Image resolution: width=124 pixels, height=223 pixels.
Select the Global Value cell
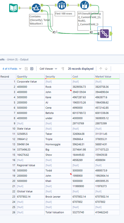click(30, 191)
